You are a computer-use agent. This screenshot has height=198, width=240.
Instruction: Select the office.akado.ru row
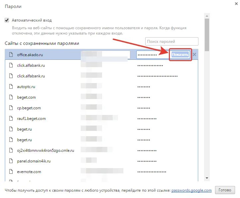click(x=101, y=54)
